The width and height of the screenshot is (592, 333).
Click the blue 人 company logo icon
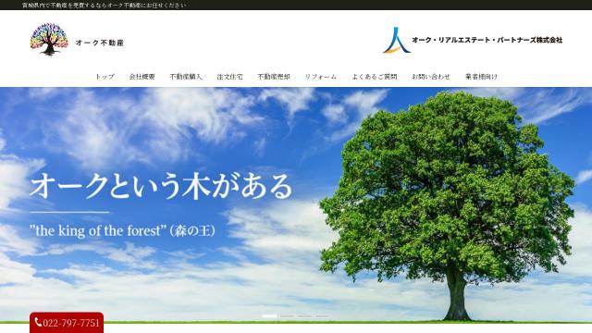[397, 40]
